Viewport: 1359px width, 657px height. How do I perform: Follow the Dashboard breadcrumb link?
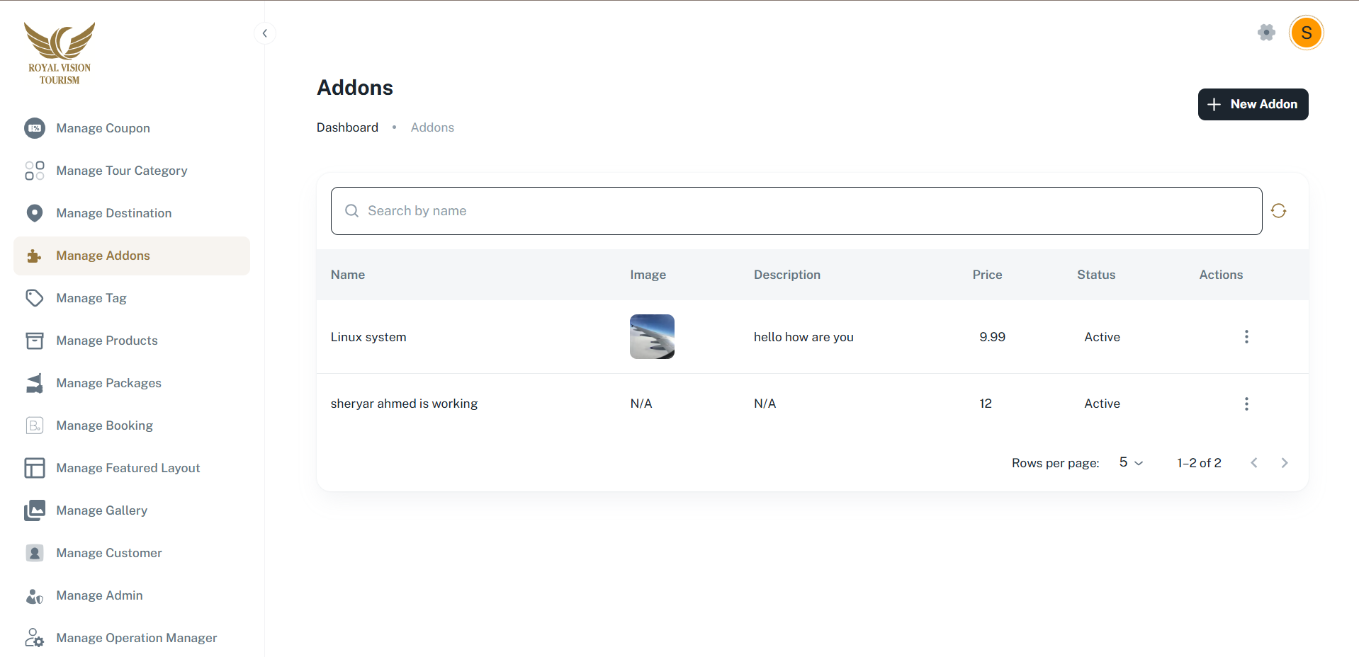347,127
